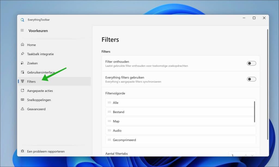Select the Audio filter row
Viewport: 279px width, 167px height.
(181, 130)
